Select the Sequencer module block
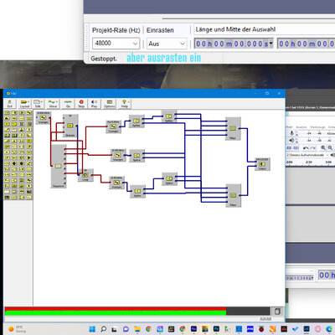335x335 pixels. click(x=59, y=167)
